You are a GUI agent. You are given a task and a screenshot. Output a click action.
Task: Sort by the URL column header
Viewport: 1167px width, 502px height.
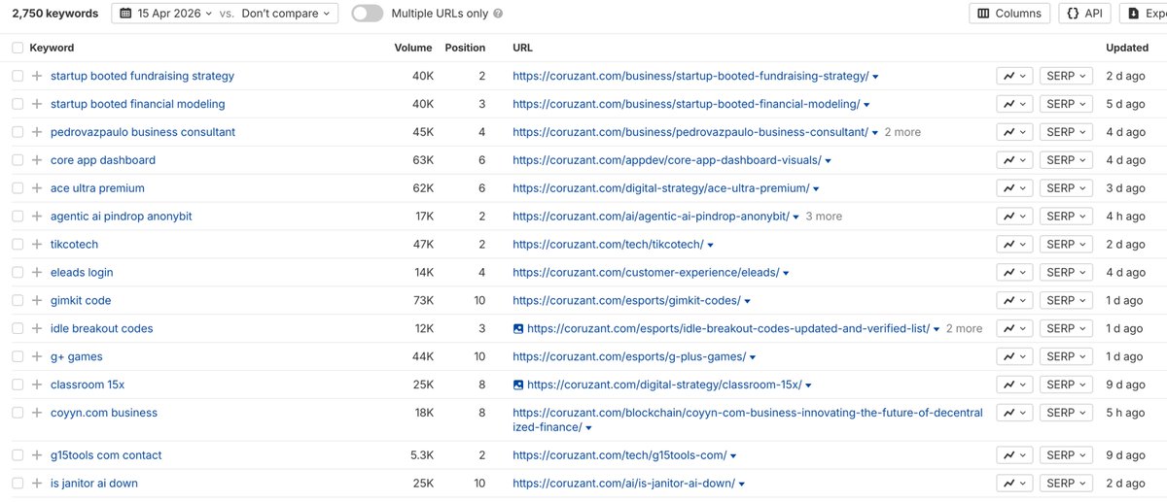coord(522,48)
